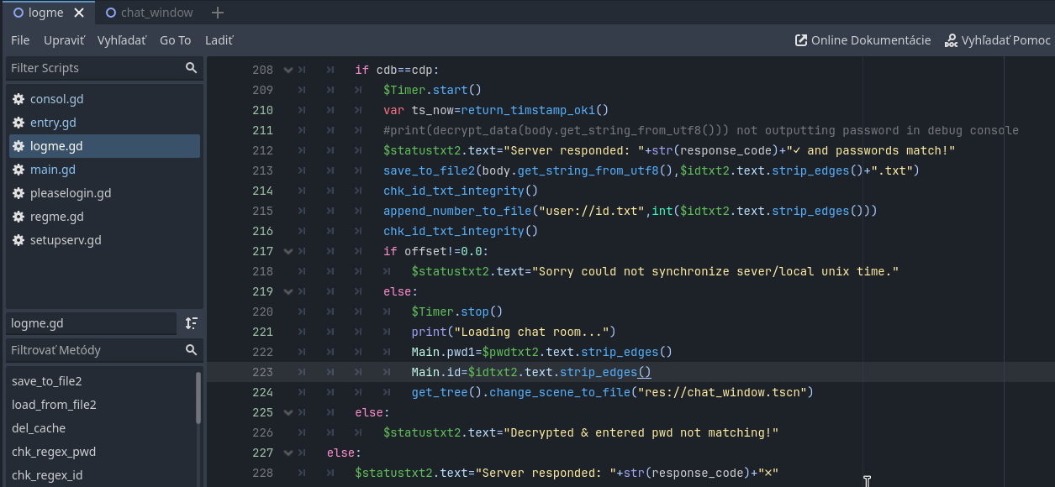Open entry.gd from the scripts list

53,123
